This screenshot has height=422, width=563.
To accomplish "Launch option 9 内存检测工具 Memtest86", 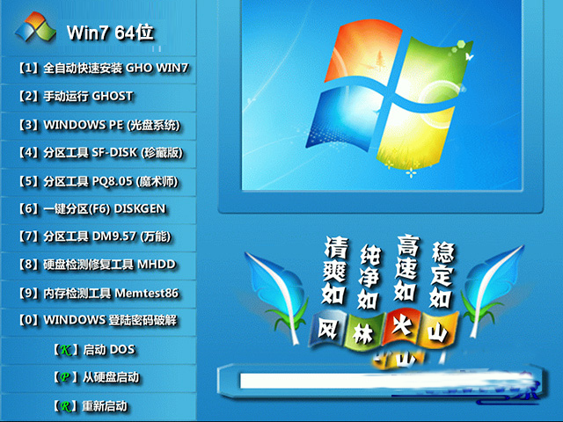I will (x=99, y=294).
